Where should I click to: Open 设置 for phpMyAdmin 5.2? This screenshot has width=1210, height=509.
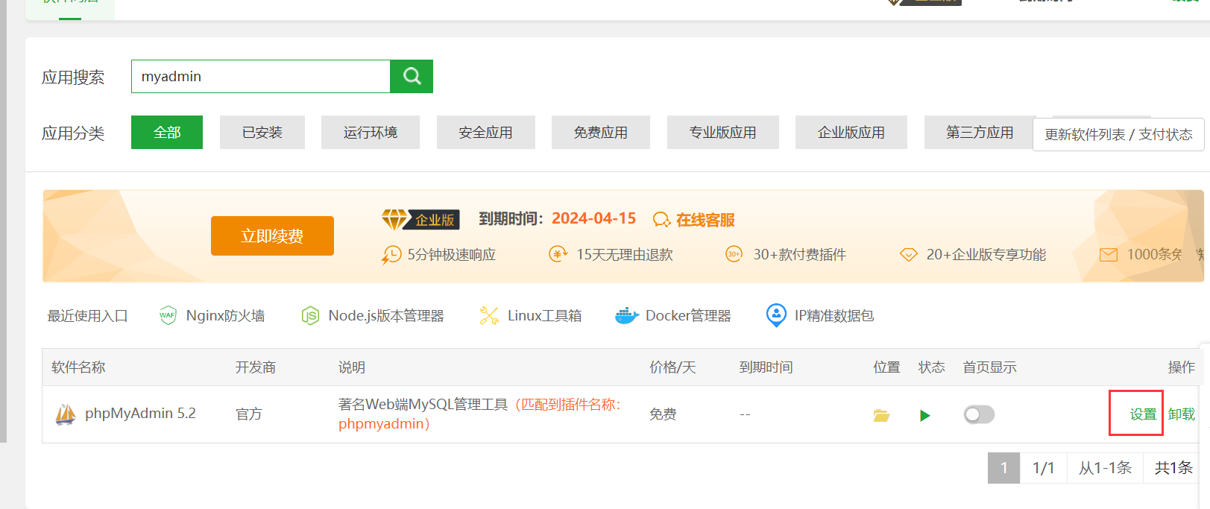1143,414
